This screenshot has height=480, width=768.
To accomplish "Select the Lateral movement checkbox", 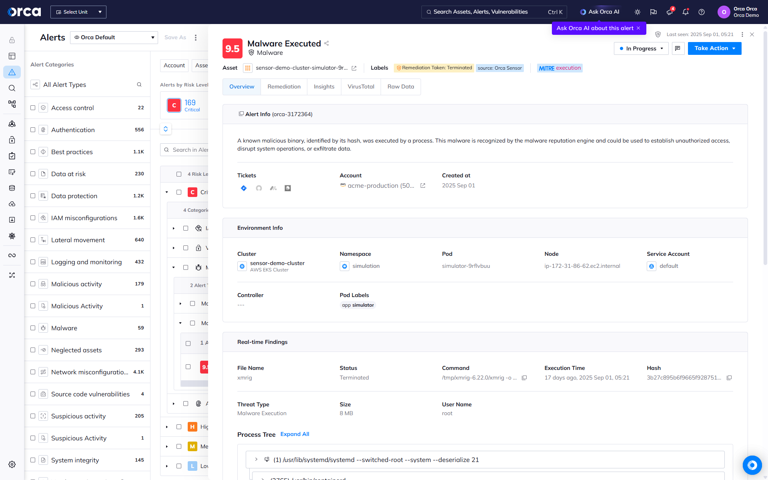I will coord(33,240).
